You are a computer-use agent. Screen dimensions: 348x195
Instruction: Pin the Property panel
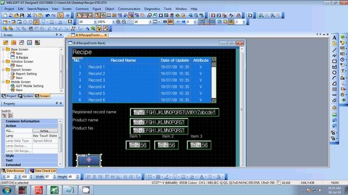pos(57,103)
